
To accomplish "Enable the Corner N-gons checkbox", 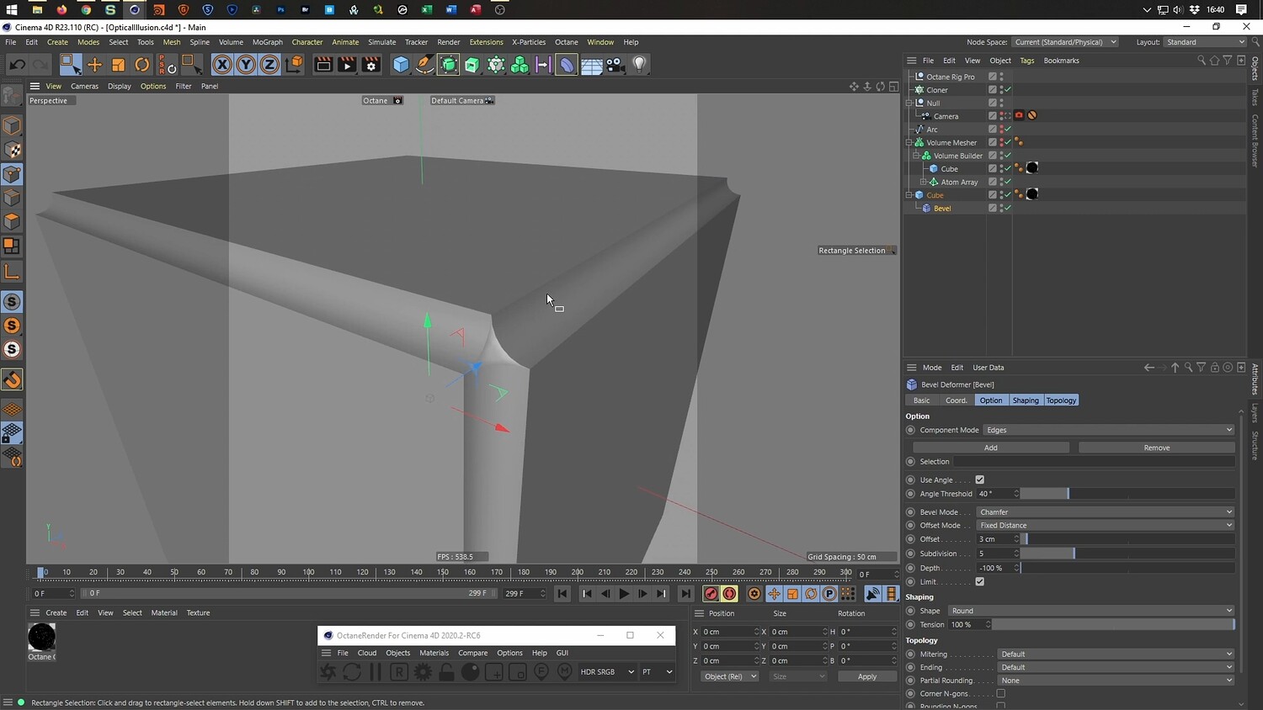I will coord(1000,694).
